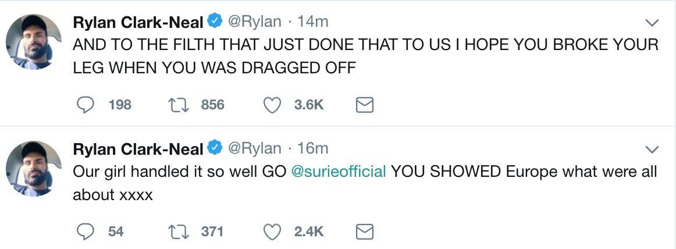View profile photo on the second tweet
Screen dimensions: 676x249
(34, 169)
